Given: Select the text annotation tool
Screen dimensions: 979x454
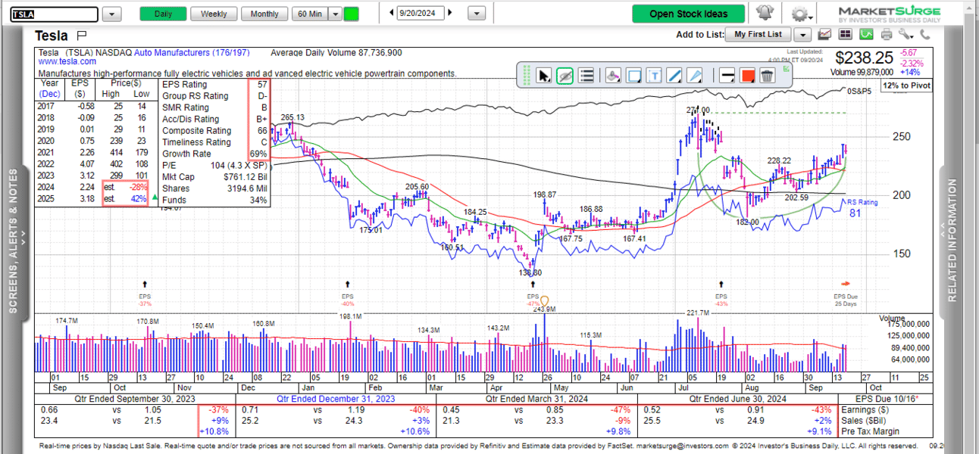Looking at the screenshot, I should point(654,76).
